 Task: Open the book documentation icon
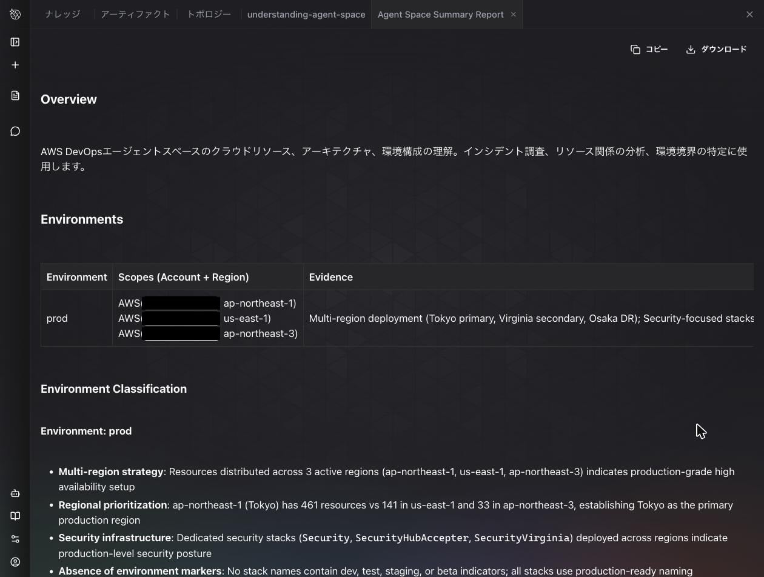tap(15, 516)
